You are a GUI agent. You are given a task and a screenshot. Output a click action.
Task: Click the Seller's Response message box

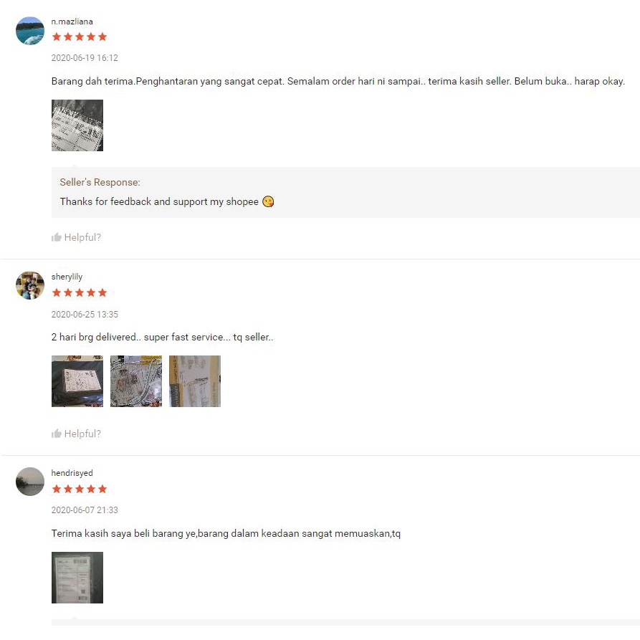point(345,192)
